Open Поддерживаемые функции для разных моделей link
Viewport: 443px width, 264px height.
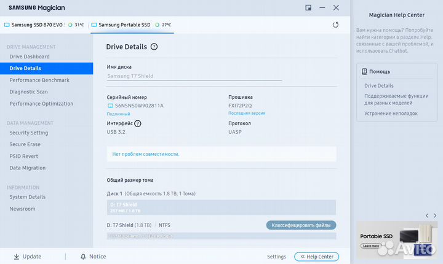[396, 99]
